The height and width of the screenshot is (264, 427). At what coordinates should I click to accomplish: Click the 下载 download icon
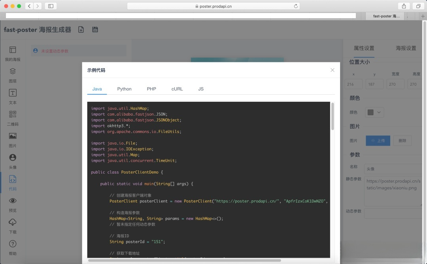click(12, 226)
